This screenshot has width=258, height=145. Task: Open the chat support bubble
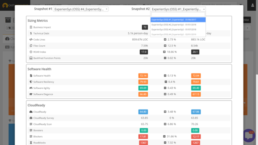(x=249, y=136)
